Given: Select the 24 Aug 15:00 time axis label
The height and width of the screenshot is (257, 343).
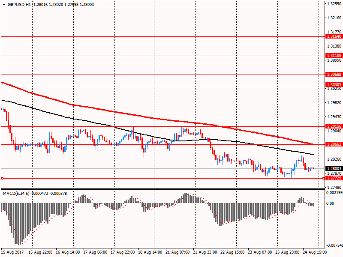Looking at the screenshot, I should point(315,252).
